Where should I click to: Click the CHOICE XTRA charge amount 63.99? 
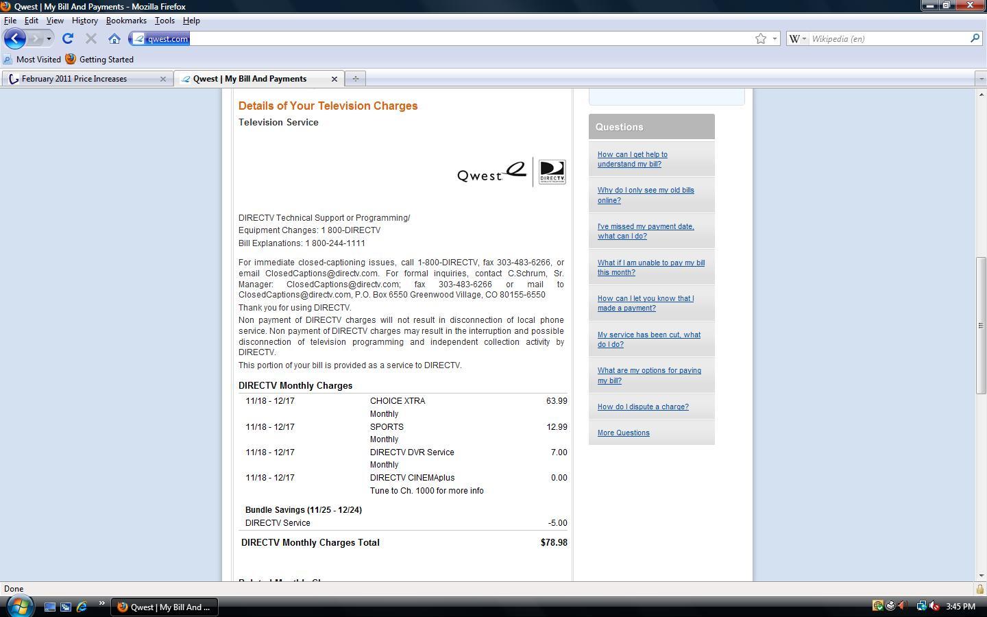(557, 401)
